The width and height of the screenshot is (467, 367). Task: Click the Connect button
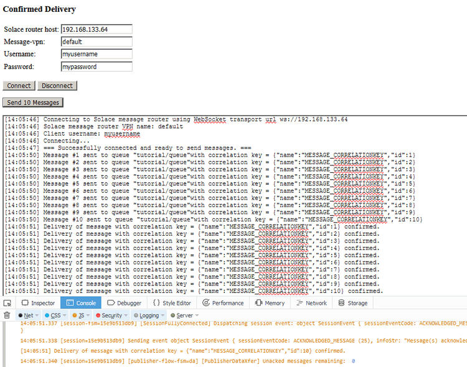pos(19,86)
